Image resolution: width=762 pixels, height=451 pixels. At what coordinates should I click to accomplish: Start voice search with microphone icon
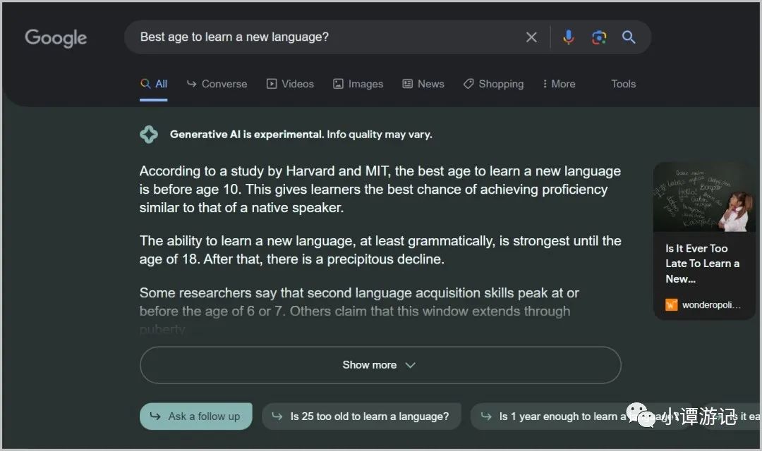point(568,37)
